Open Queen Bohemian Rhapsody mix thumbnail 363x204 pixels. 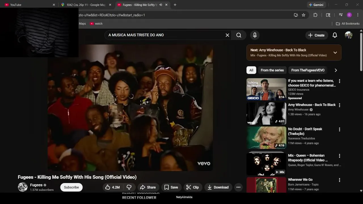coord(266,164)
